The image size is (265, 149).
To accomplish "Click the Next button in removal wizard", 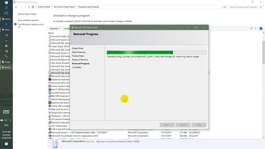I will [167, 125].
